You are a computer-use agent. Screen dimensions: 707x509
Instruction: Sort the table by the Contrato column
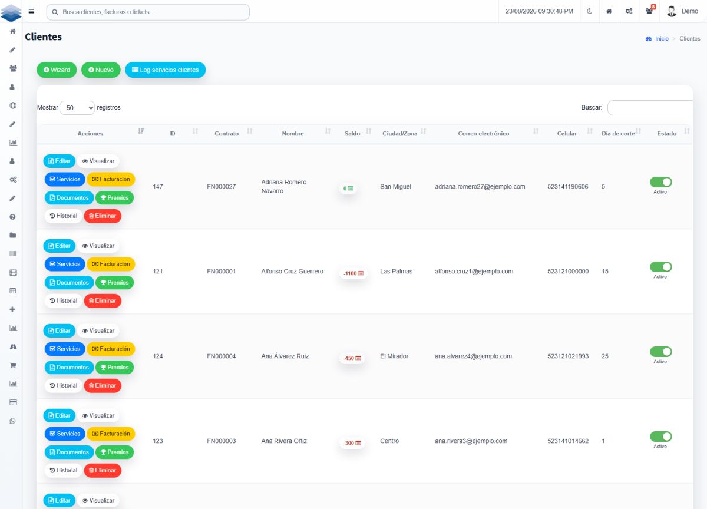coord(226,134)
